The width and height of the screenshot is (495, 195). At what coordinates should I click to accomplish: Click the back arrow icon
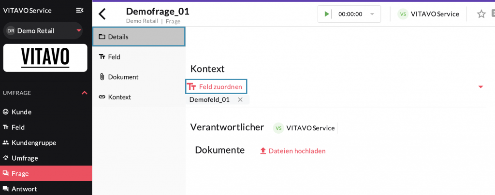click(102, 14)
